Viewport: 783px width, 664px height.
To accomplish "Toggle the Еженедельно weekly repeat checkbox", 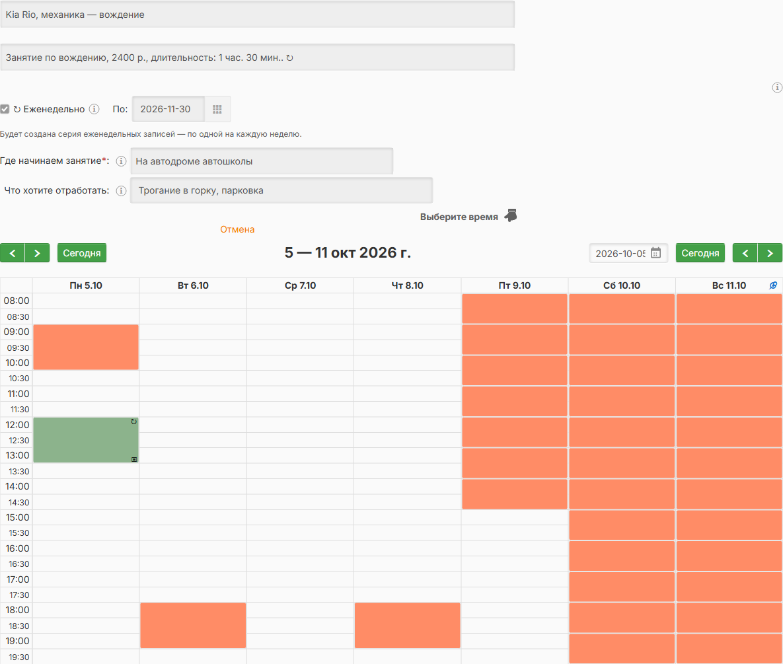I will click(x=5, y=109).
